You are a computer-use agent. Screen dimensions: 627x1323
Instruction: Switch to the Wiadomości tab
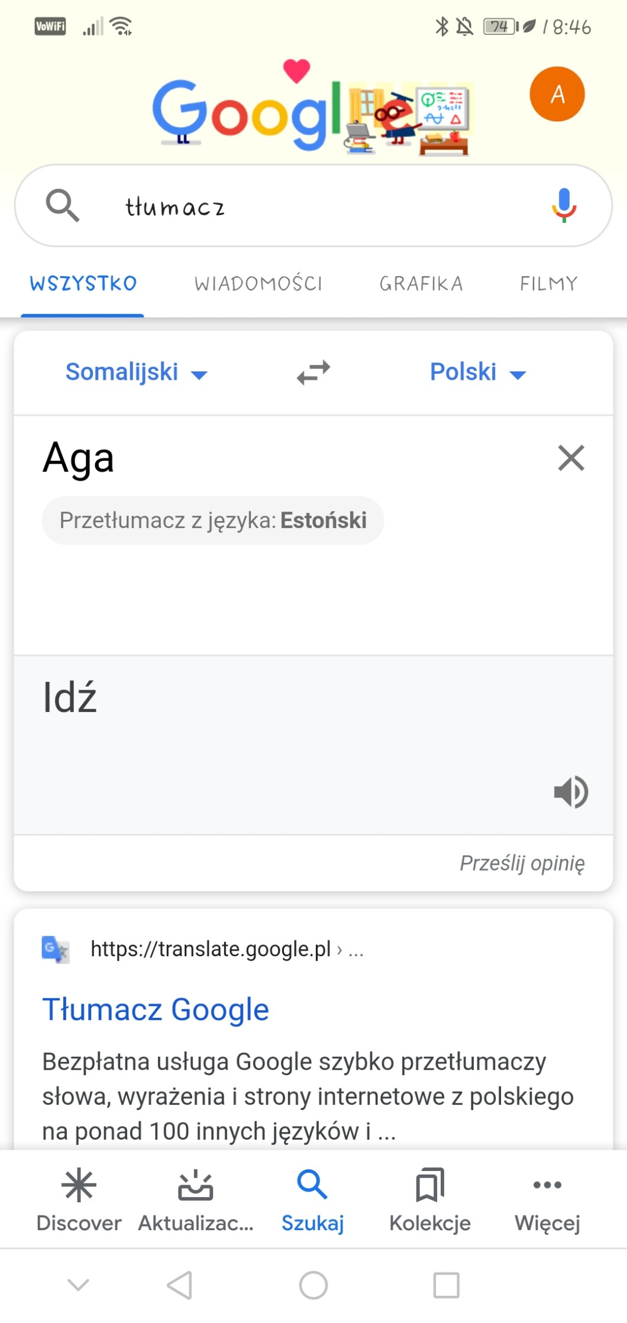(x=258, y=284)
